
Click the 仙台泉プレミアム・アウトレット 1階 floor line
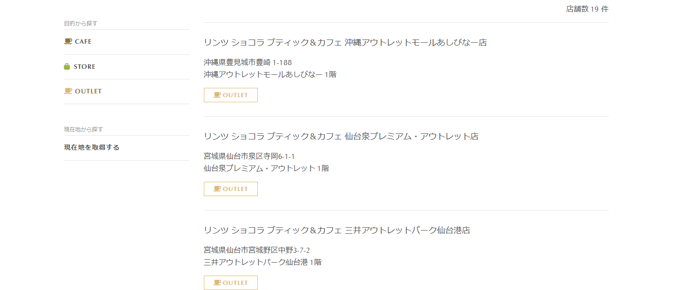[x=266, y=168]
